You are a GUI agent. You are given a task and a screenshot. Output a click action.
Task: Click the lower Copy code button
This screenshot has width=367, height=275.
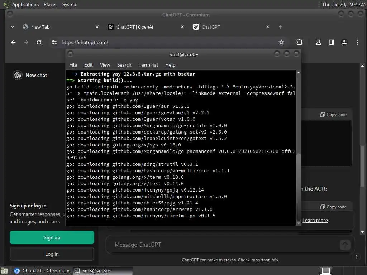(x=333, y=207)
